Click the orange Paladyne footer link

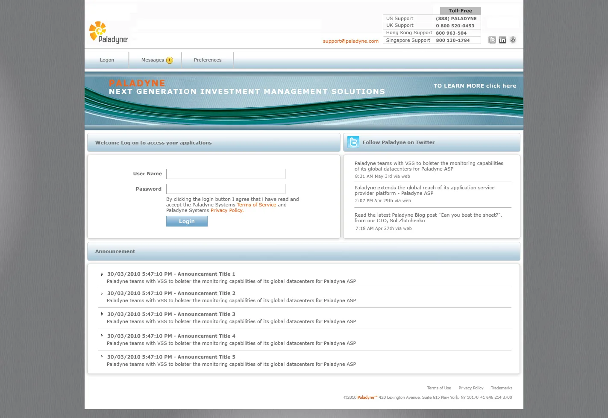click(x=367, y=397)
